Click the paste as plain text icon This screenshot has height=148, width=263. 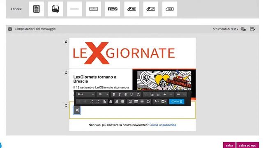click(x=158, y=95)
